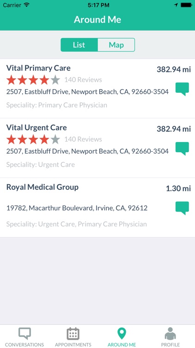The height and width of the screenshot is (348, 195).
Task: Open the Profile person icon
Action: (170, 334)
